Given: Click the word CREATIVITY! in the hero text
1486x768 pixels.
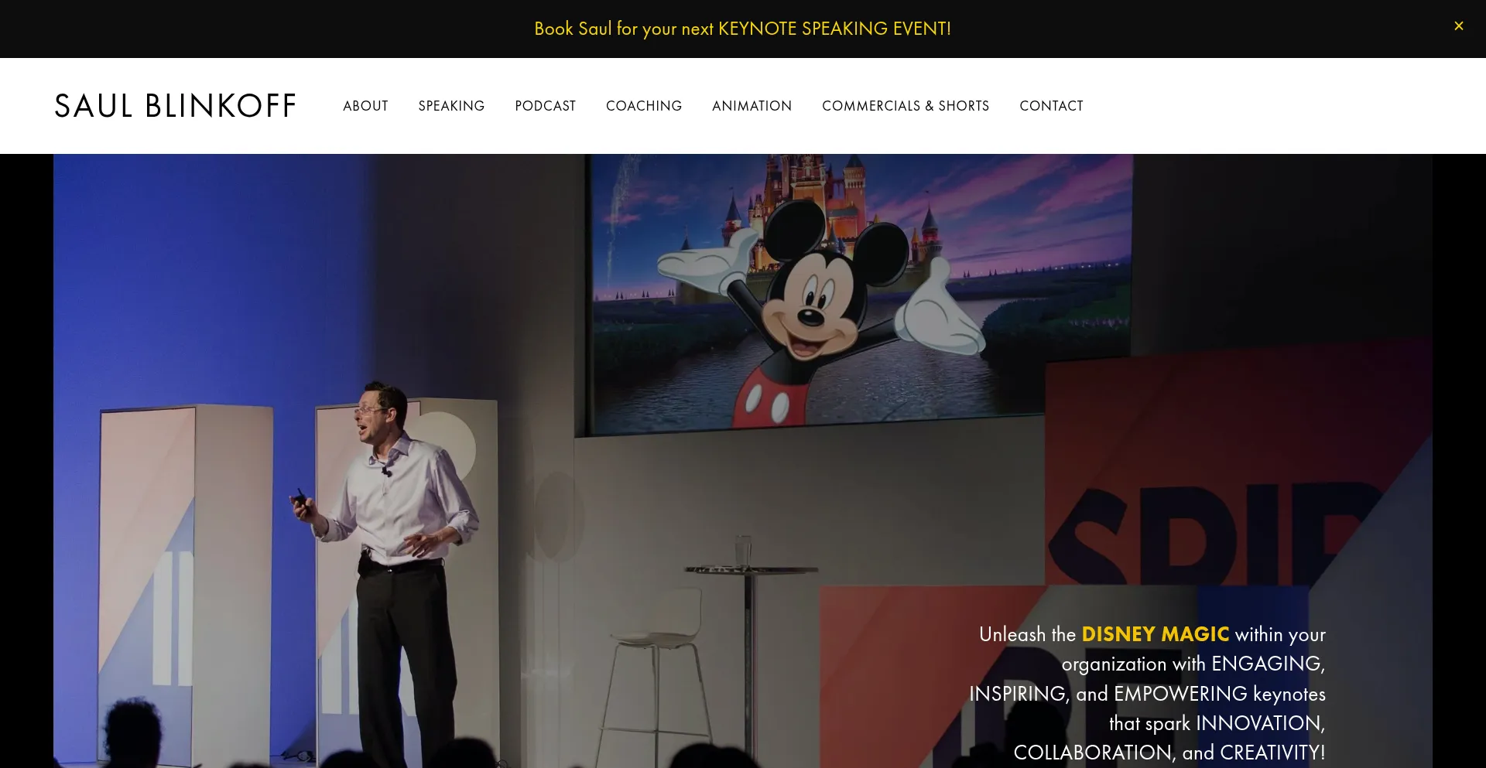Looking at the screenshot, I should pos(1272,753).
